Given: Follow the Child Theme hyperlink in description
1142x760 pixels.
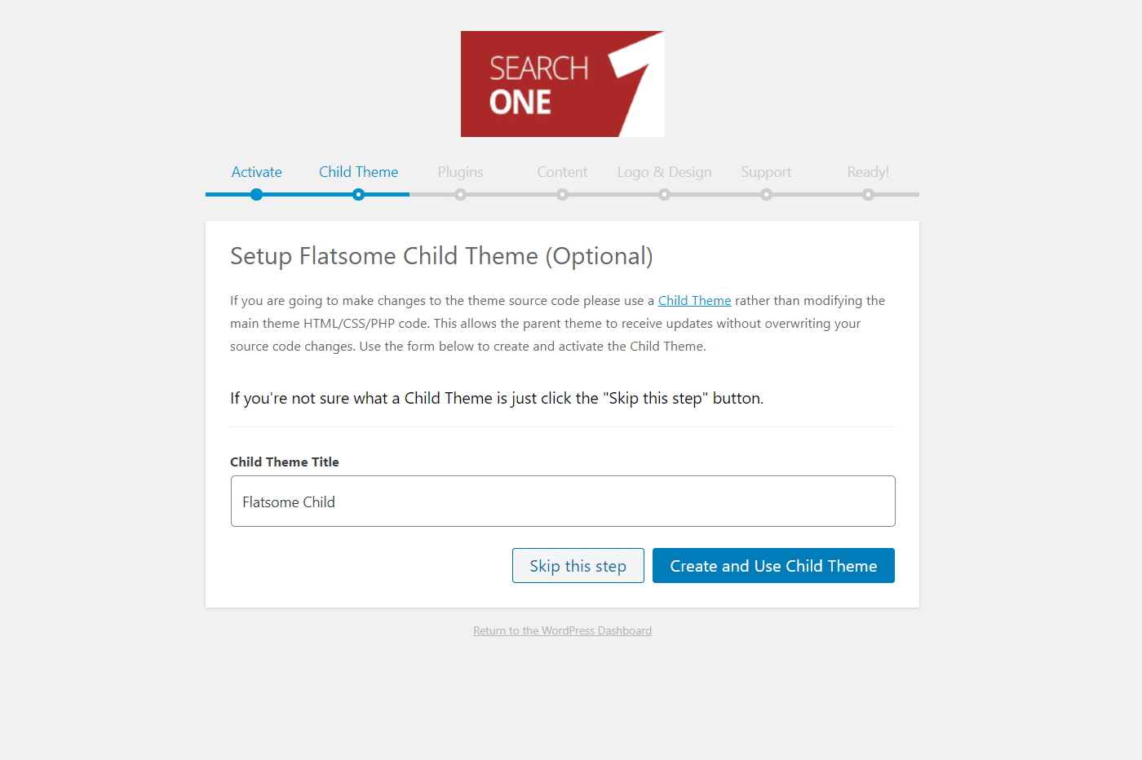Looking at the screenshot, I should (694, 300).
